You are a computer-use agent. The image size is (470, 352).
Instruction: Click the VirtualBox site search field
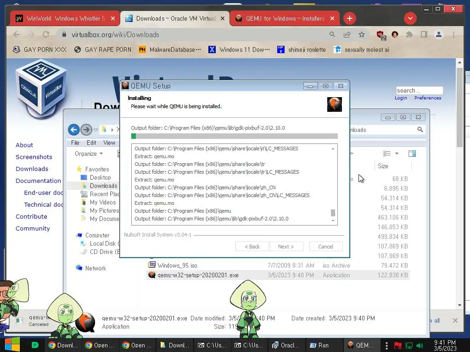coord(420,90)
